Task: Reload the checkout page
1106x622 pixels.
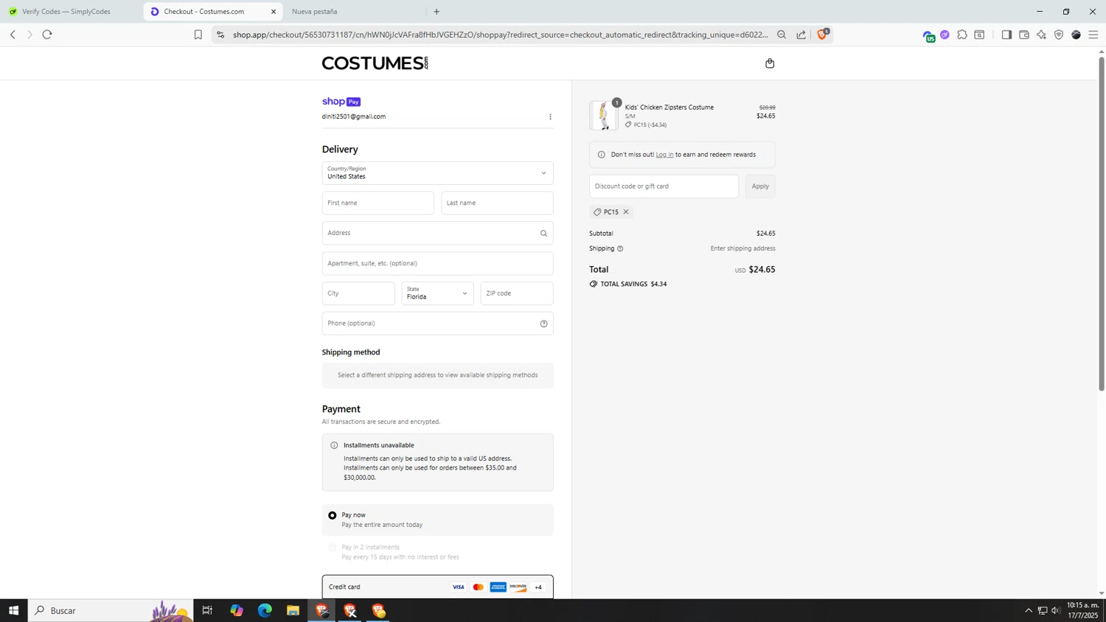Action: coord(47,35)
